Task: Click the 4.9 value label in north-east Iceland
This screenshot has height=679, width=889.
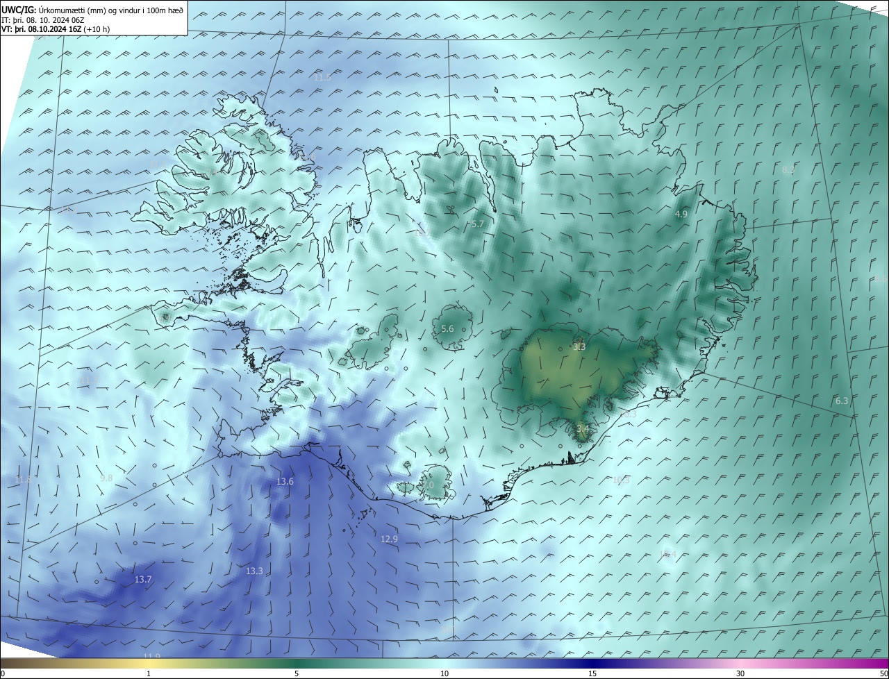Action: [681, 215]
